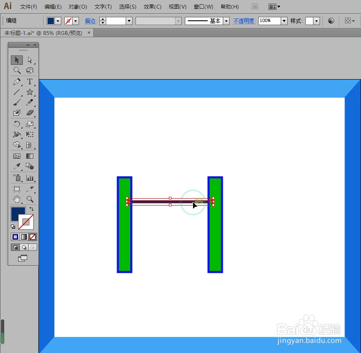Select the Star shape tool
The image size is (361, 353).
(x=30, y=92)
